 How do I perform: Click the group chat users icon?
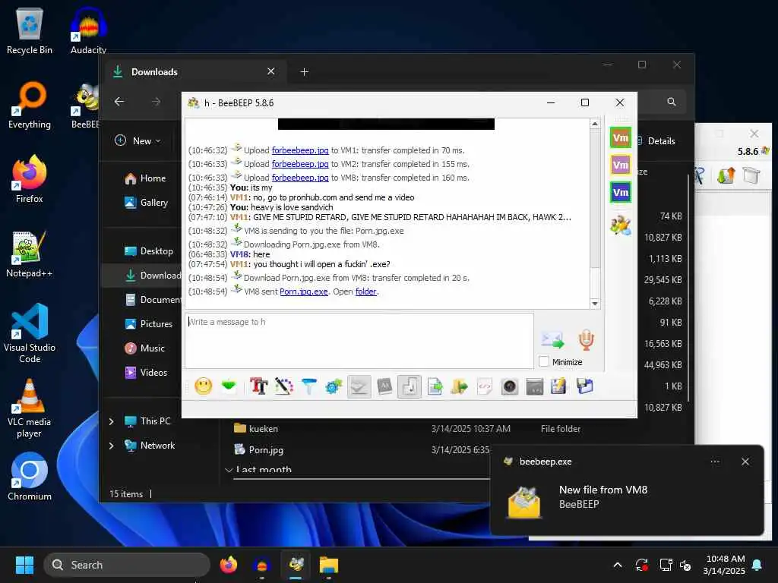pos(620,225)
